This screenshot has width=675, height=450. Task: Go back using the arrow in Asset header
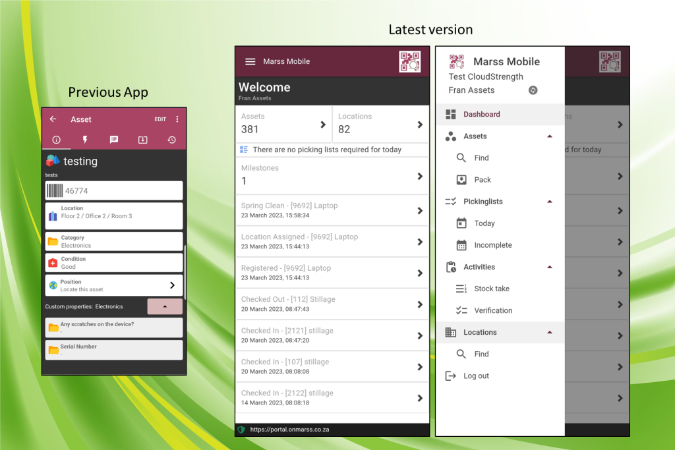(53, 119)
